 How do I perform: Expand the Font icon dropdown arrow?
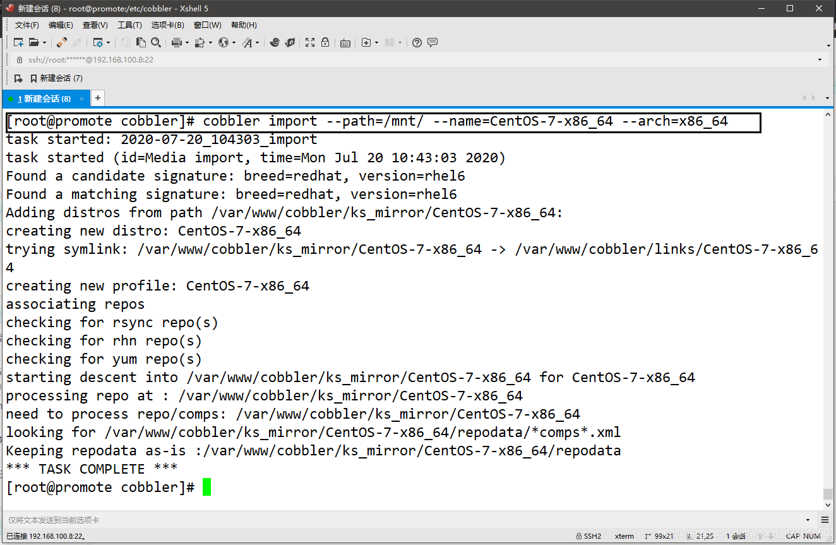[x=257, y=43]
